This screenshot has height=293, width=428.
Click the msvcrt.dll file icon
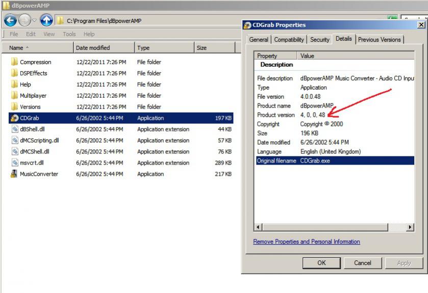(x=15, y=163)
